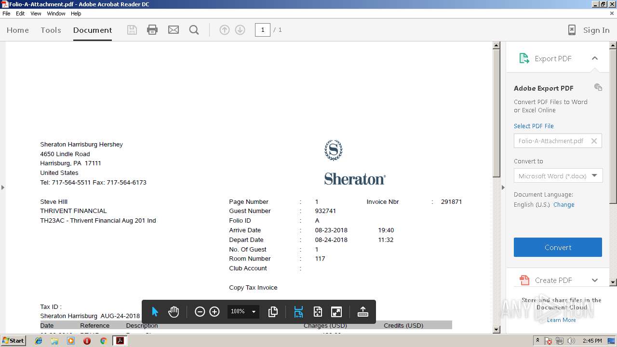This screenshot has width=617, height=347.
Task: Click the volume speaker tray icon
Action: tap(571, 341)
